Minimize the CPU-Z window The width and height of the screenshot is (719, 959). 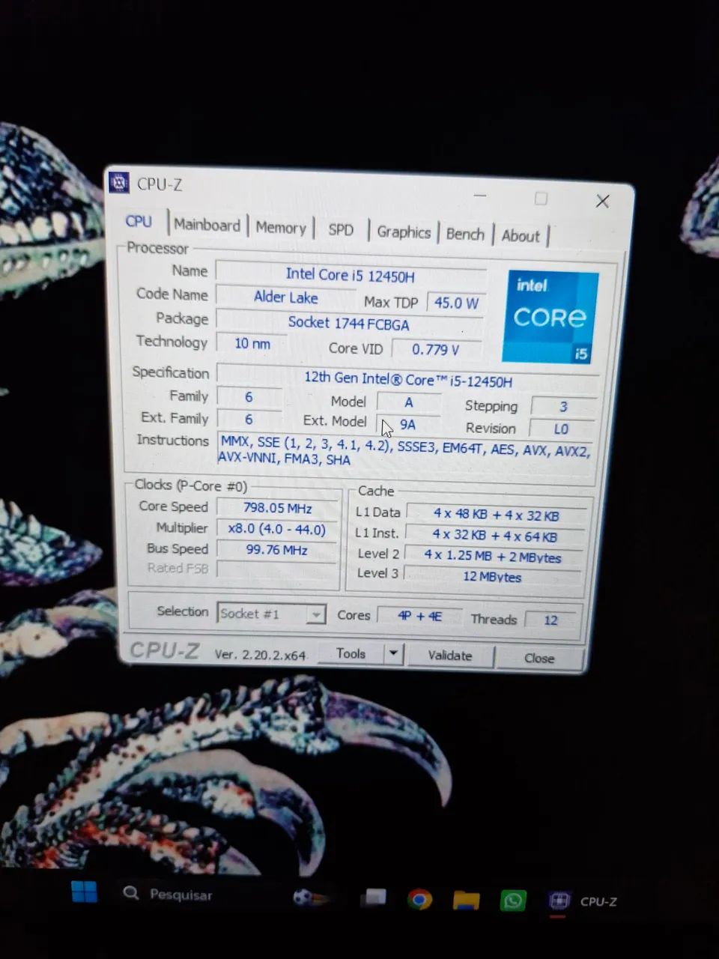click(480, 196)
